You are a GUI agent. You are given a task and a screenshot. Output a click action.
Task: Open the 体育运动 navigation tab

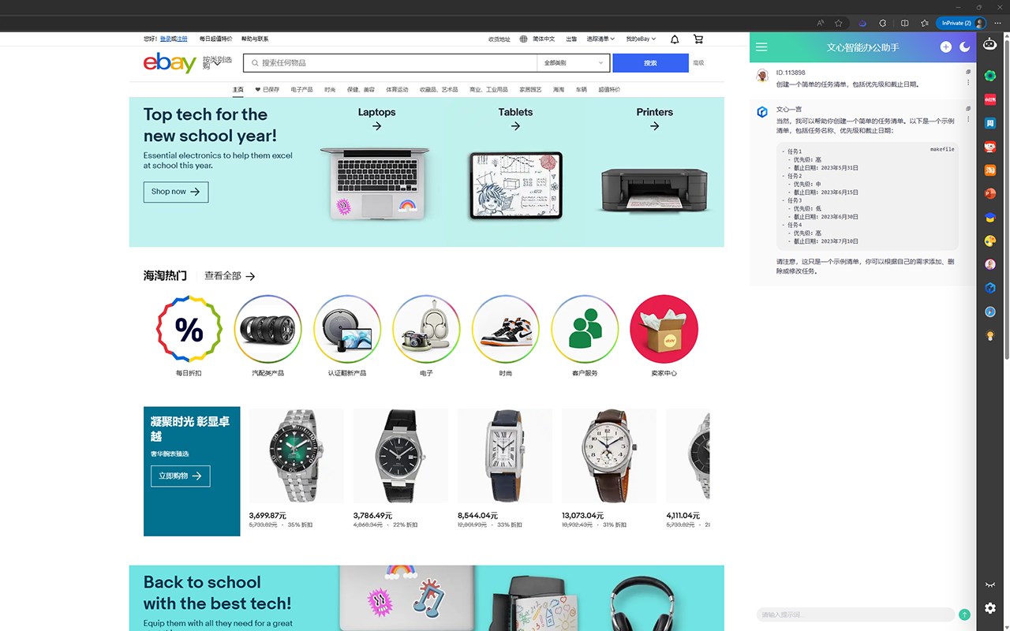click(397, 90)
